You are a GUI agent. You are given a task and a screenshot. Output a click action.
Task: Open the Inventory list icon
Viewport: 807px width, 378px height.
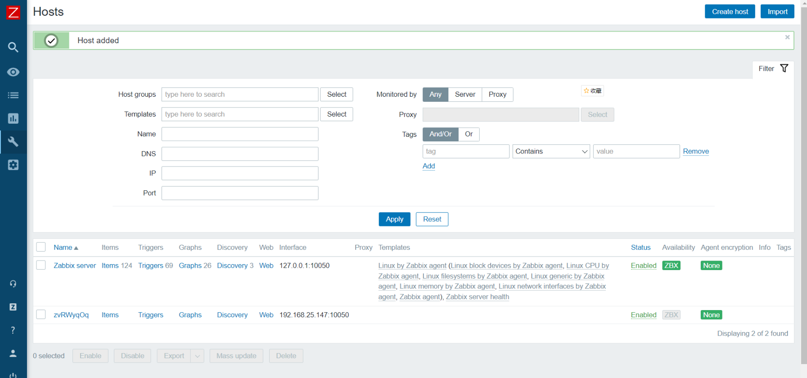(13, 95)
